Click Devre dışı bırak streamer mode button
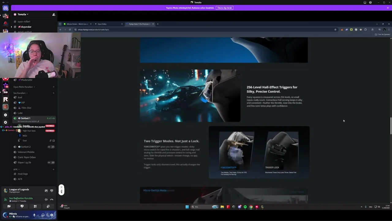 (x=224, y=8)
